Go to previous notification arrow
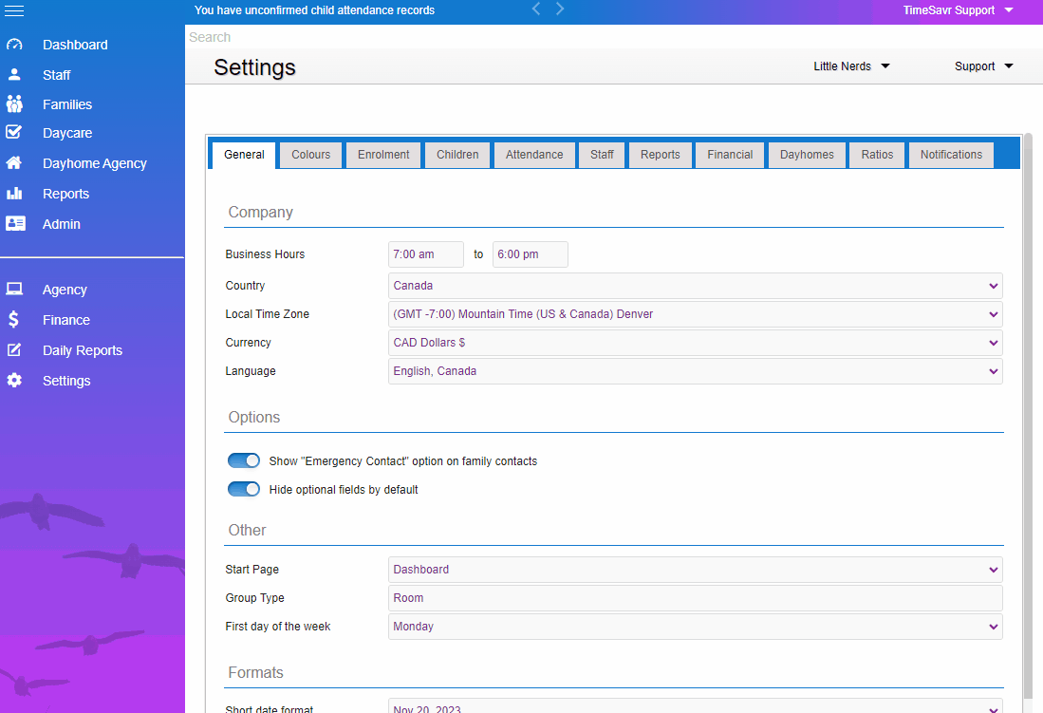Screen dimensions: 1043x713 [x=536, y=9]
